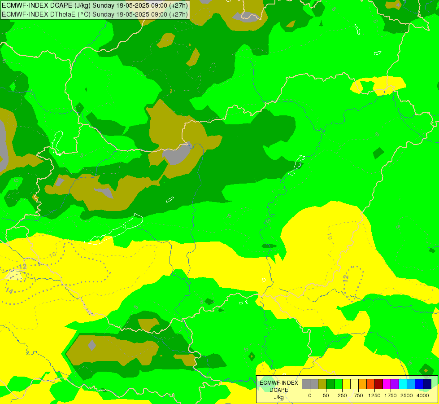Click the contour label 14 on map
This screenshot has width=439, height=404.
[9, 291]
